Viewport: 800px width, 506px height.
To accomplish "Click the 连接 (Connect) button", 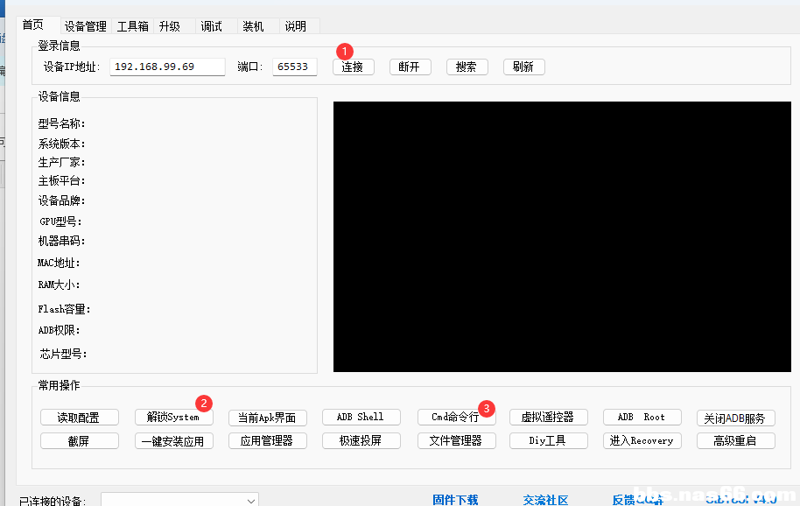I will click(354, 67).
